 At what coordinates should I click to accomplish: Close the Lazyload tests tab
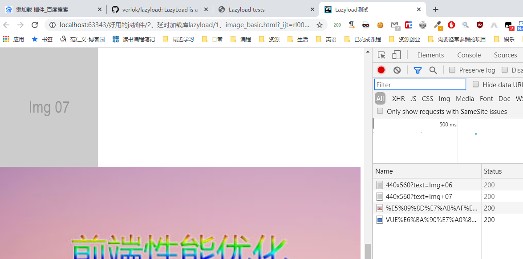coord(312,9)
